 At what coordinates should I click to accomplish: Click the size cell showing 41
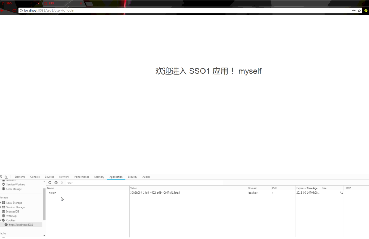341,193
